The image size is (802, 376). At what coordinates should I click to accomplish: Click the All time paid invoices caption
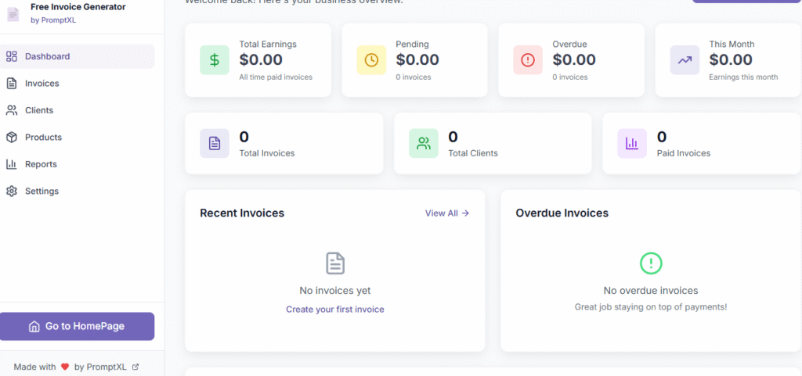[276, 77]
